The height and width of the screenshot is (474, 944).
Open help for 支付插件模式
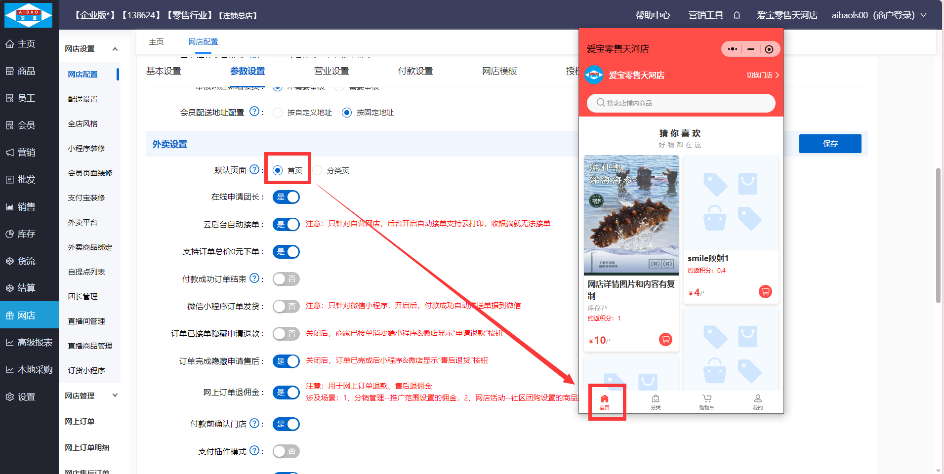point(254,450)
